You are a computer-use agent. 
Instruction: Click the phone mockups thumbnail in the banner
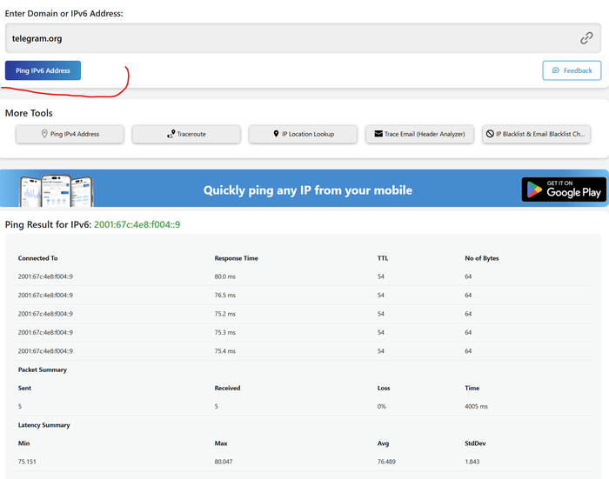(57, 190)
